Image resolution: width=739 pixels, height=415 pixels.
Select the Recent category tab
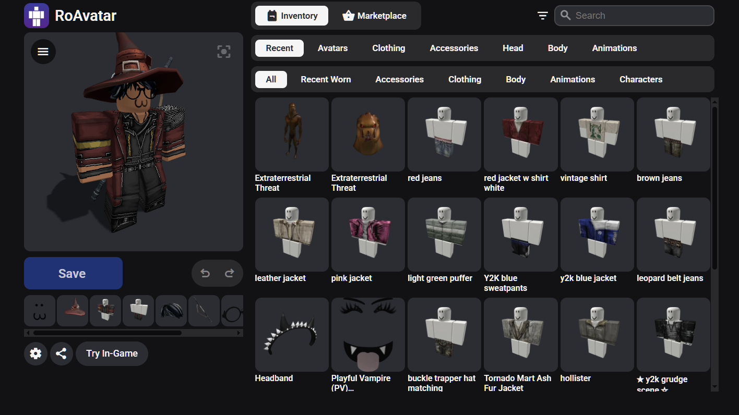click(280, 48)
